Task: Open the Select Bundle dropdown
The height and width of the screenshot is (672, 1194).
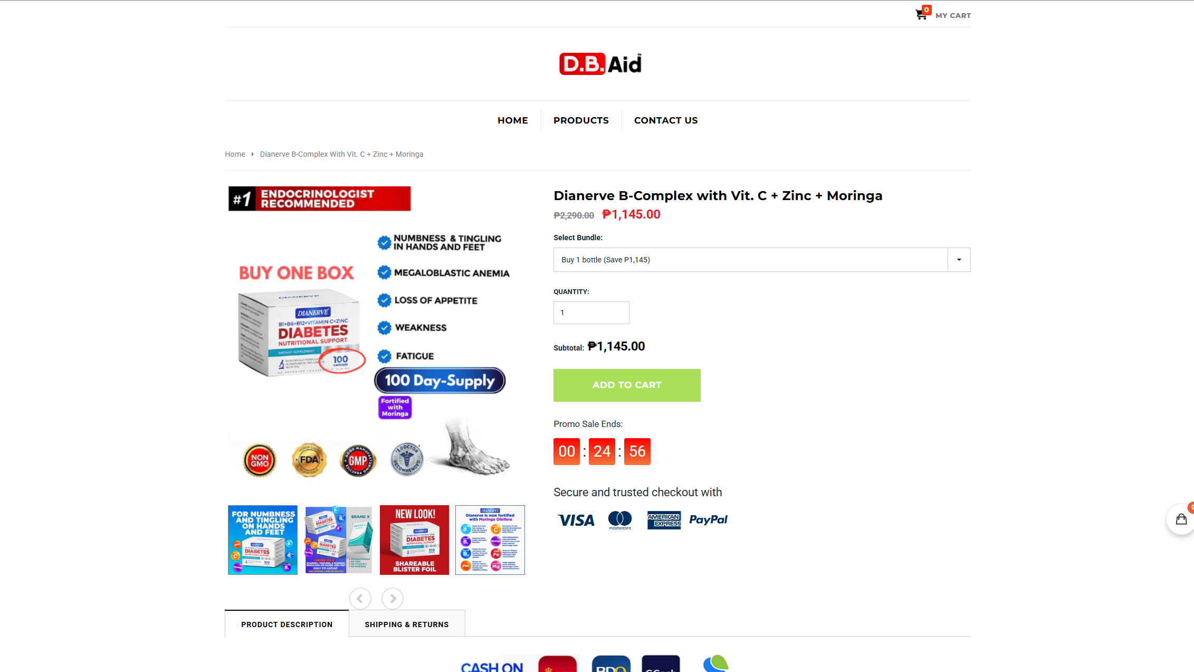Action: (761, 260)
